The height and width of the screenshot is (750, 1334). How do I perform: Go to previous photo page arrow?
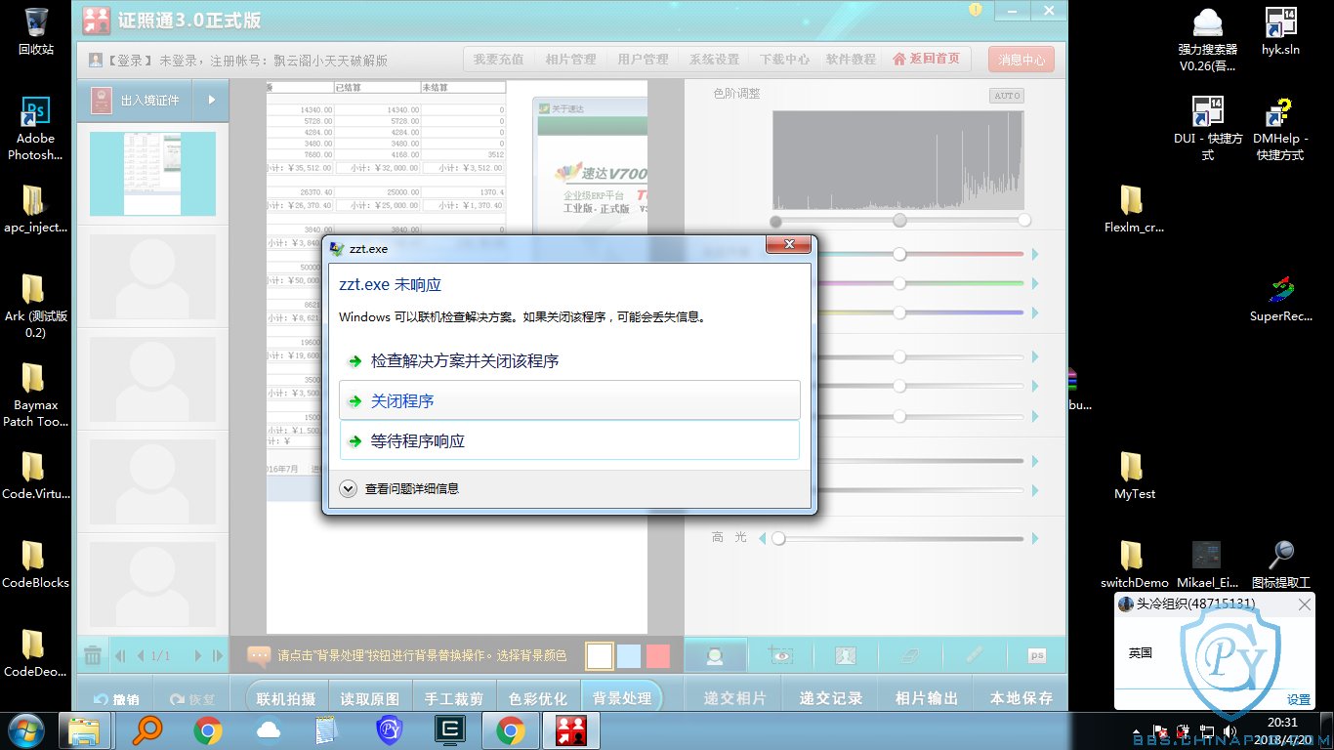point(141,656)
